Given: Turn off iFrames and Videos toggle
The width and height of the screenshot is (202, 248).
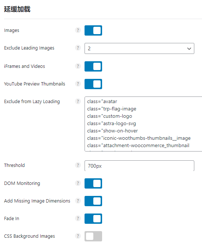Looking at the screenshot, I should click(x=93, y=66).
